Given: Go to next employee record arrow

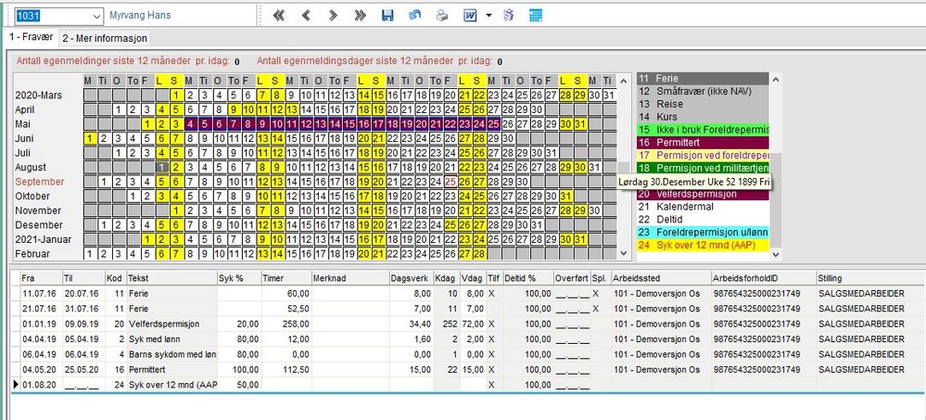Looking at the screenshot, I should (333, 16).
